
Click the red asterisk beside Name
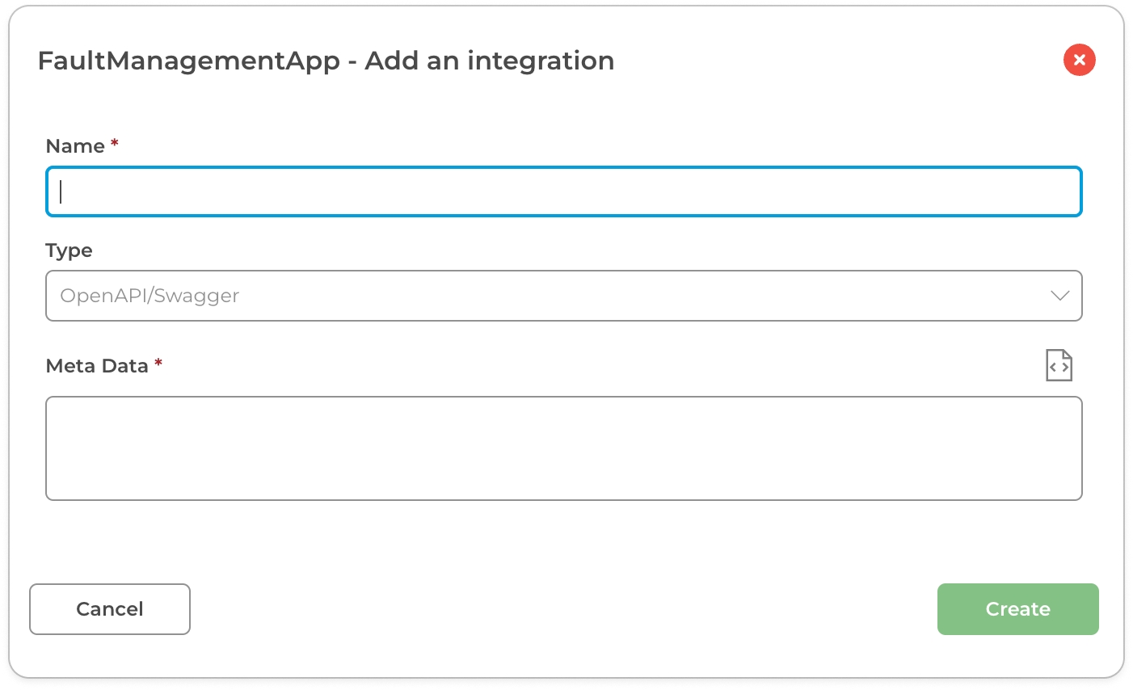pyautogui.click(x=115, y=144)
